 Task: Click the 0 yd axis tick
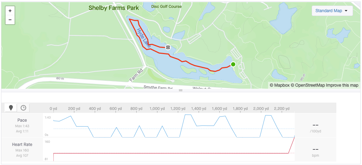click(53, 108)
